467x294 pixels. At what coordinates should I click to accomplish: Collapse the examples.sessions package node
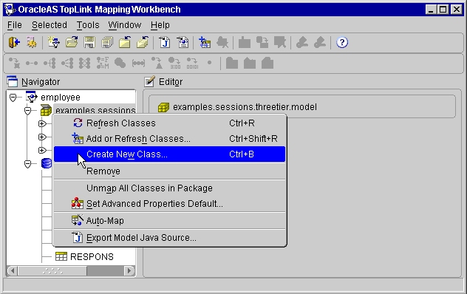(x=27, y=111)
